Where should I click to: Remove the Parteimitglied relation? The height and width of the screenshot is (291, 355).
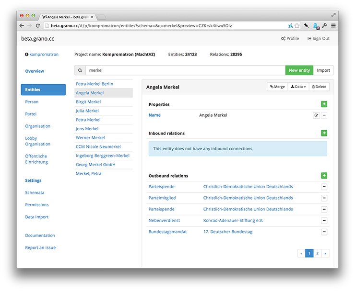click(324, 198)
